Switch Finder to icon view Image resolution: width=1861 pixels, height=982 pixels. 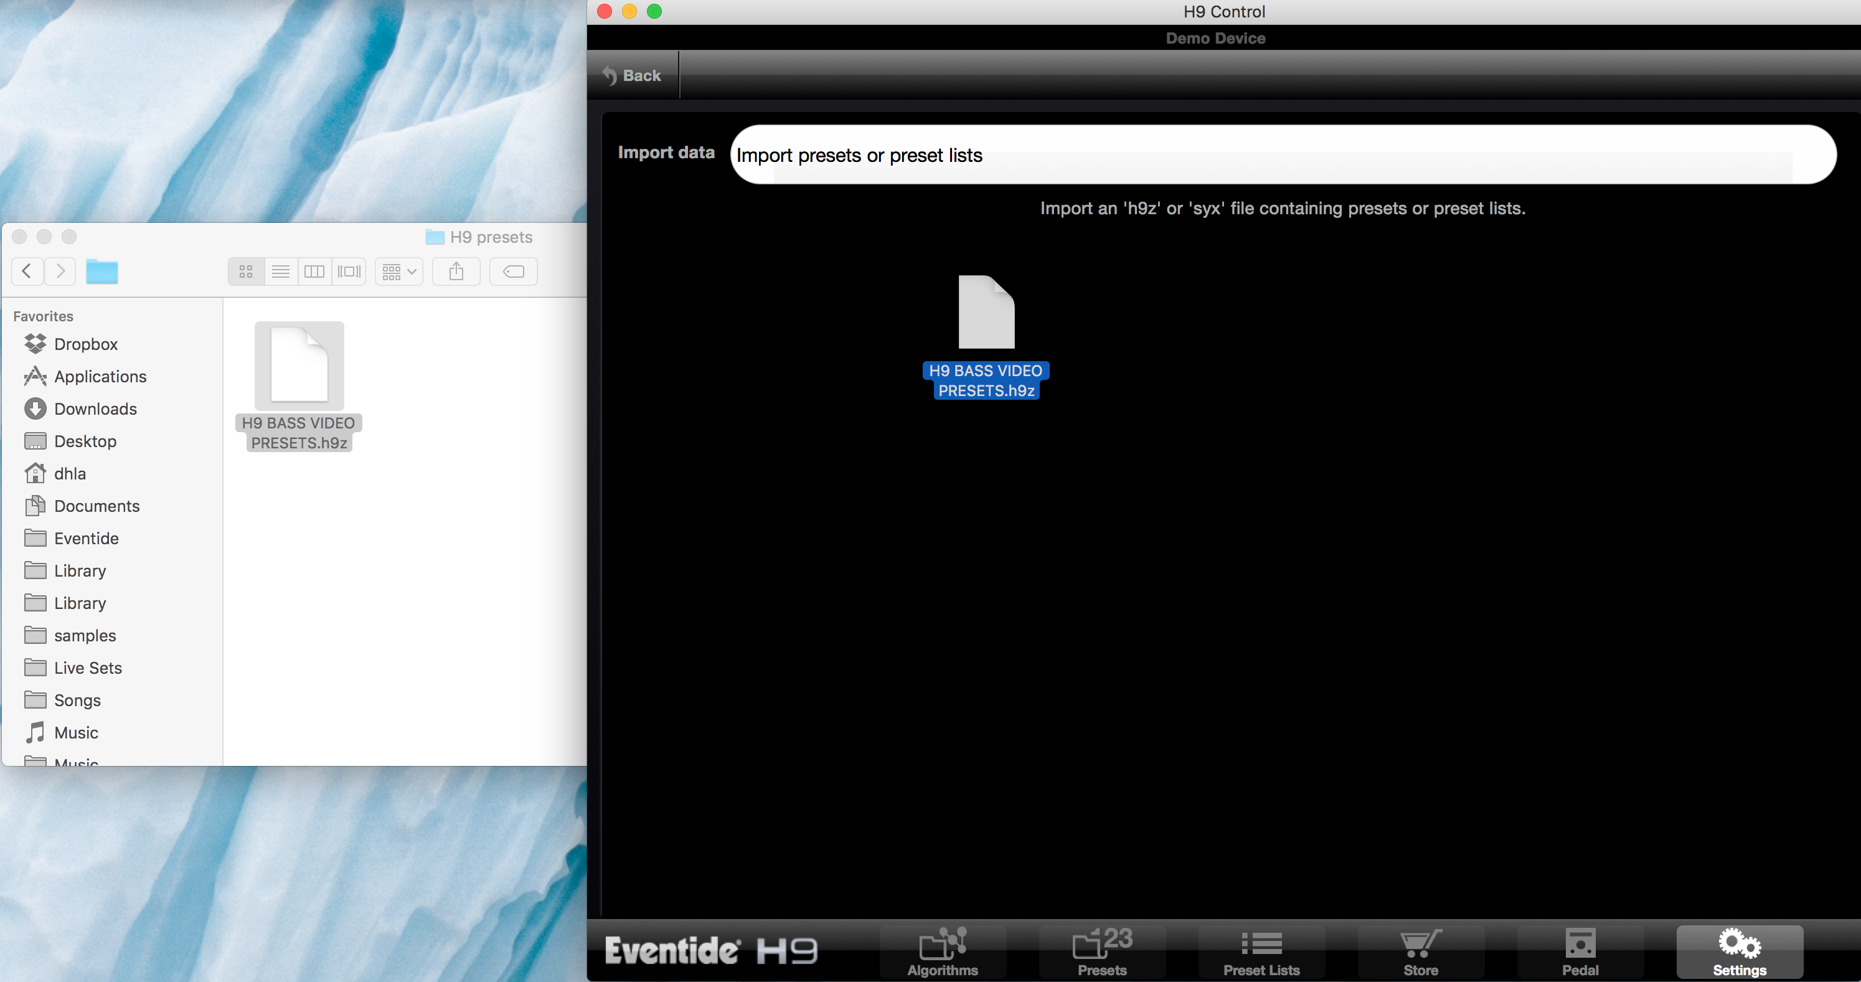click(x=246, y=271)
